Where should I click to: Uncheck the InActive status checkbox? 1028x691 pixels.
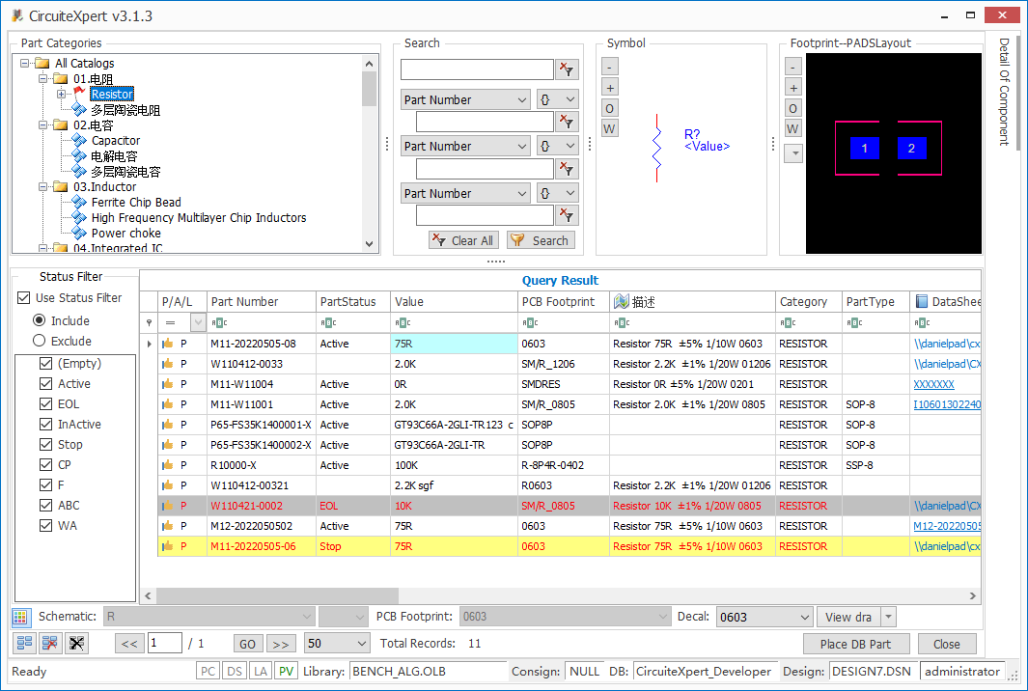coord(46,425)
